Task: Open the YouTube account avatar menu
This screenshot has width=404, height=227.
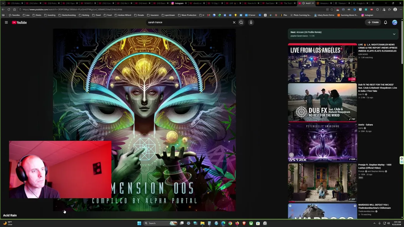Action: [x=395, y=22]
